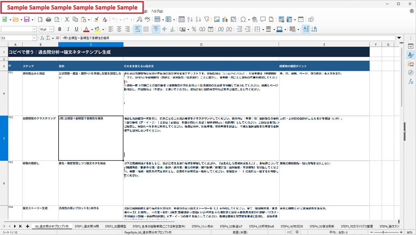Viewport: 416px width, 235px height.
Task: Click the Decrease Indent icon
Action: (248, 29)
